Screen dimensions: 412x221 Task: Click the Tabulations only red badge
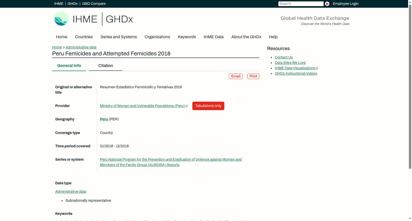tap(208, 106)
